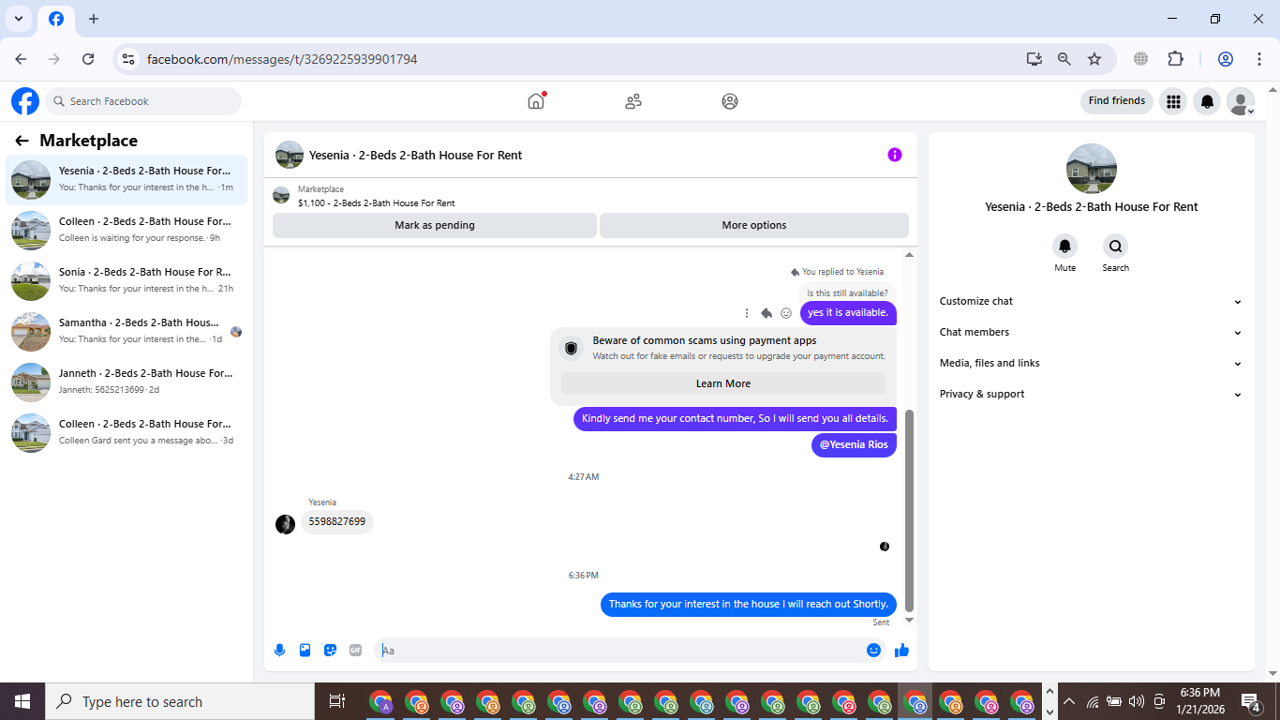Click the large listing photo in sidebar

pos(1092,169)
